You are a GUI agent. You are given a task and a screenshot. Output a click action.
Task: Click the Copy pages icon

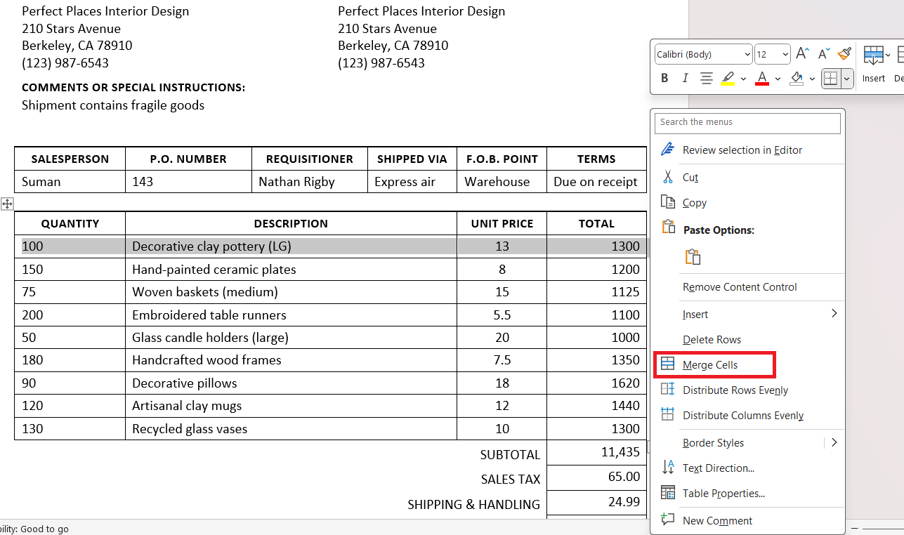(668, 202)
